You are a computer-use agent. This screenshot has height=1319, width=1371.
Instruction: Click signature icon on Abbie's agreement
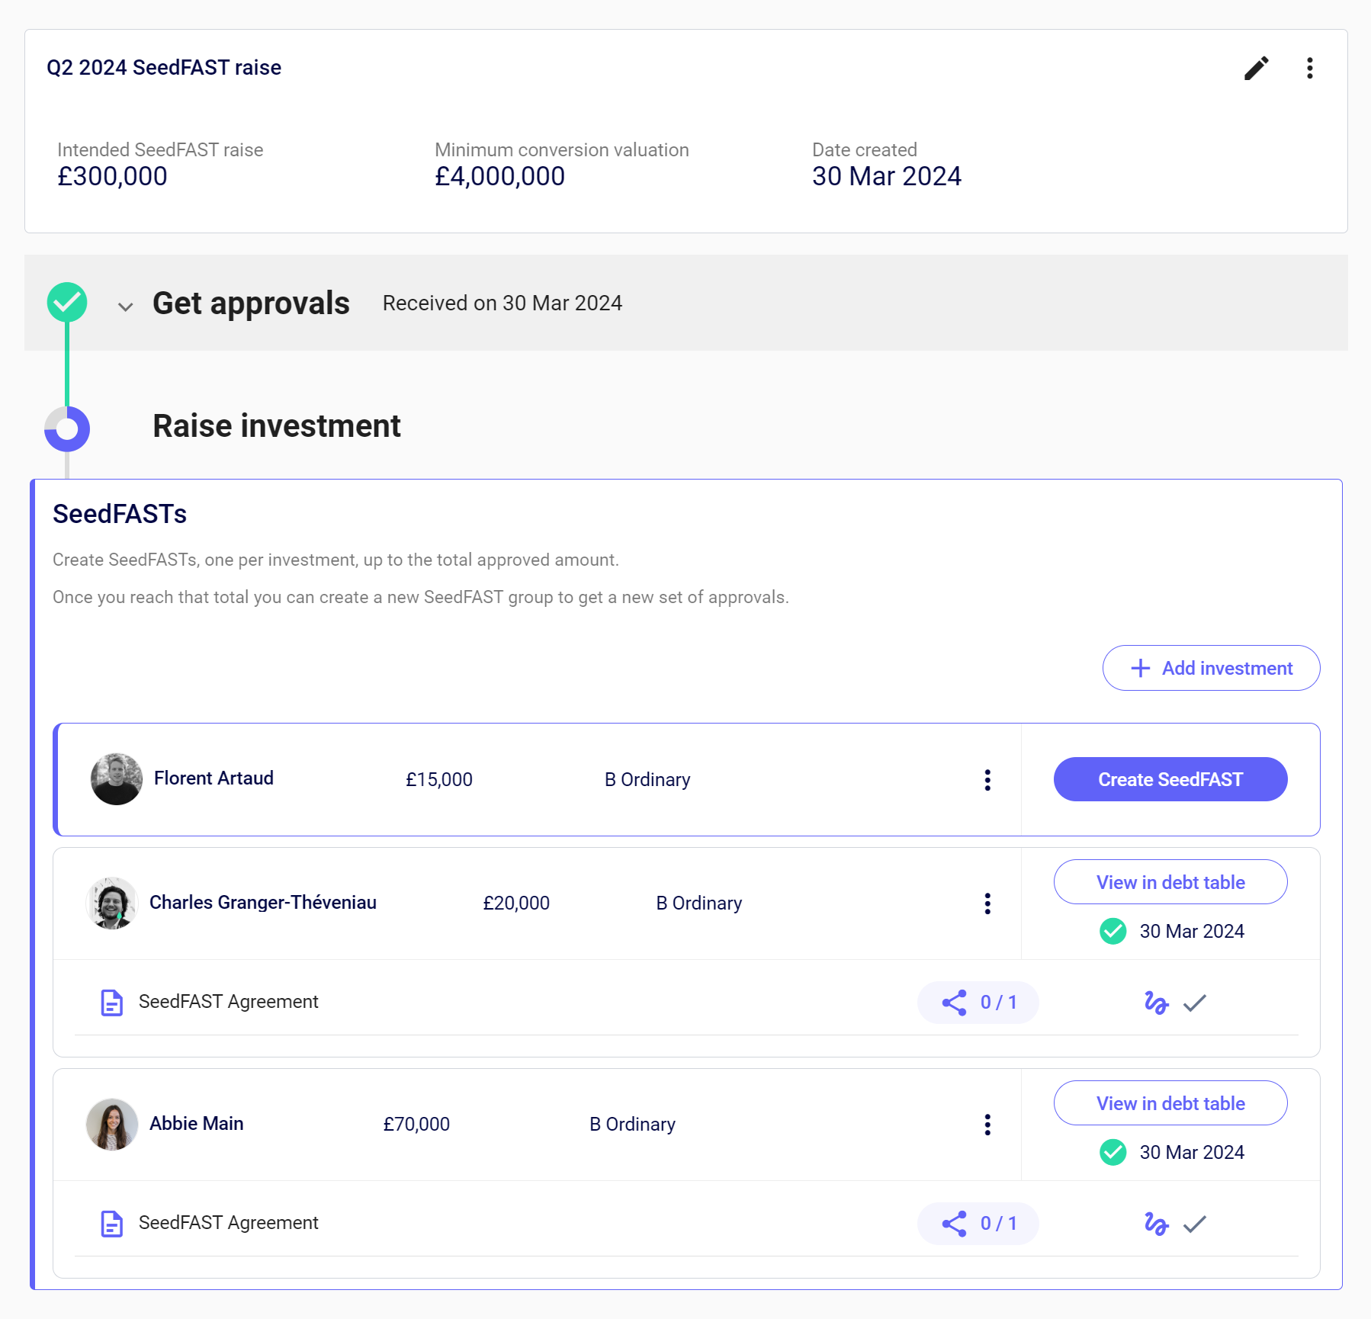click(x=1156, y=1224)
